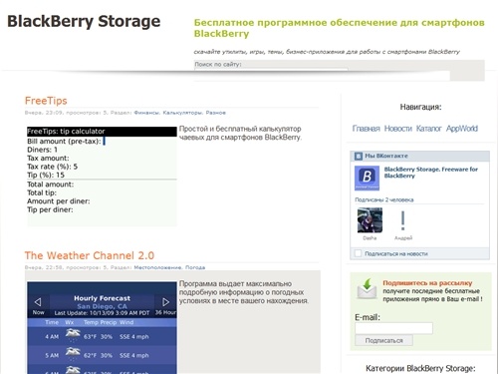Screen dimensions: 498x374
Task: Click the green Бесплатное программное обеспечение tagline
Action: [x=339, y=28]
